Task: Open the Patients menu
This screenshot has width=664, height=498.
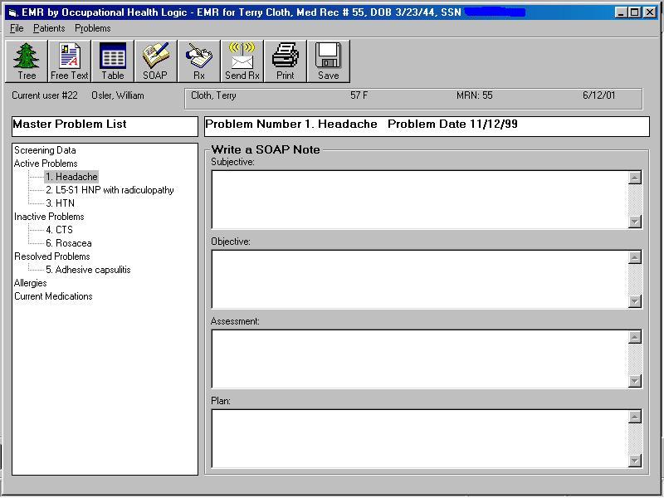Action: (49, 28)
